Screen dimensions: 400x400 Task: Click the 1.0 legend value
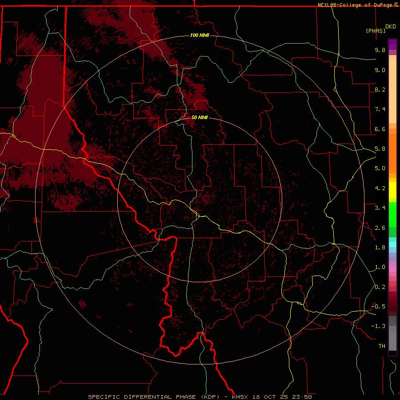(x=380, y=267)
